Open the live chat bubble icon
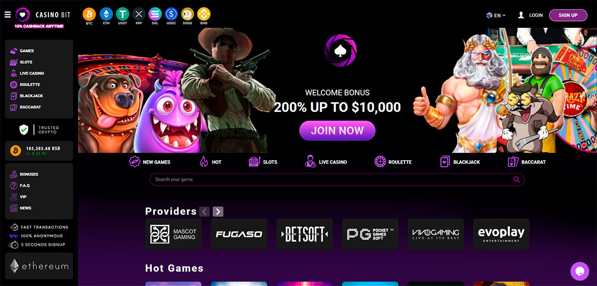Image resolution: width=597 pixels, height=286 pixels. (579, 271)
